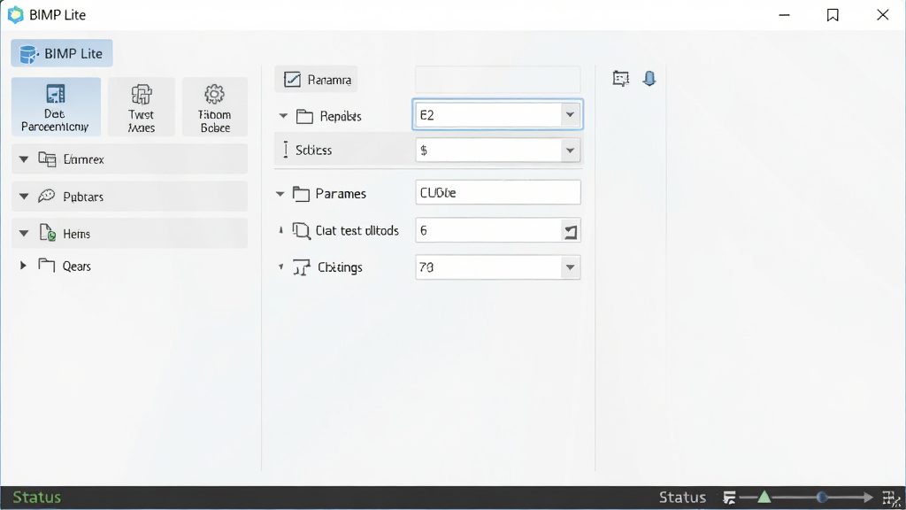Collapse the Eiamrex section arrow

pos(24,159)
